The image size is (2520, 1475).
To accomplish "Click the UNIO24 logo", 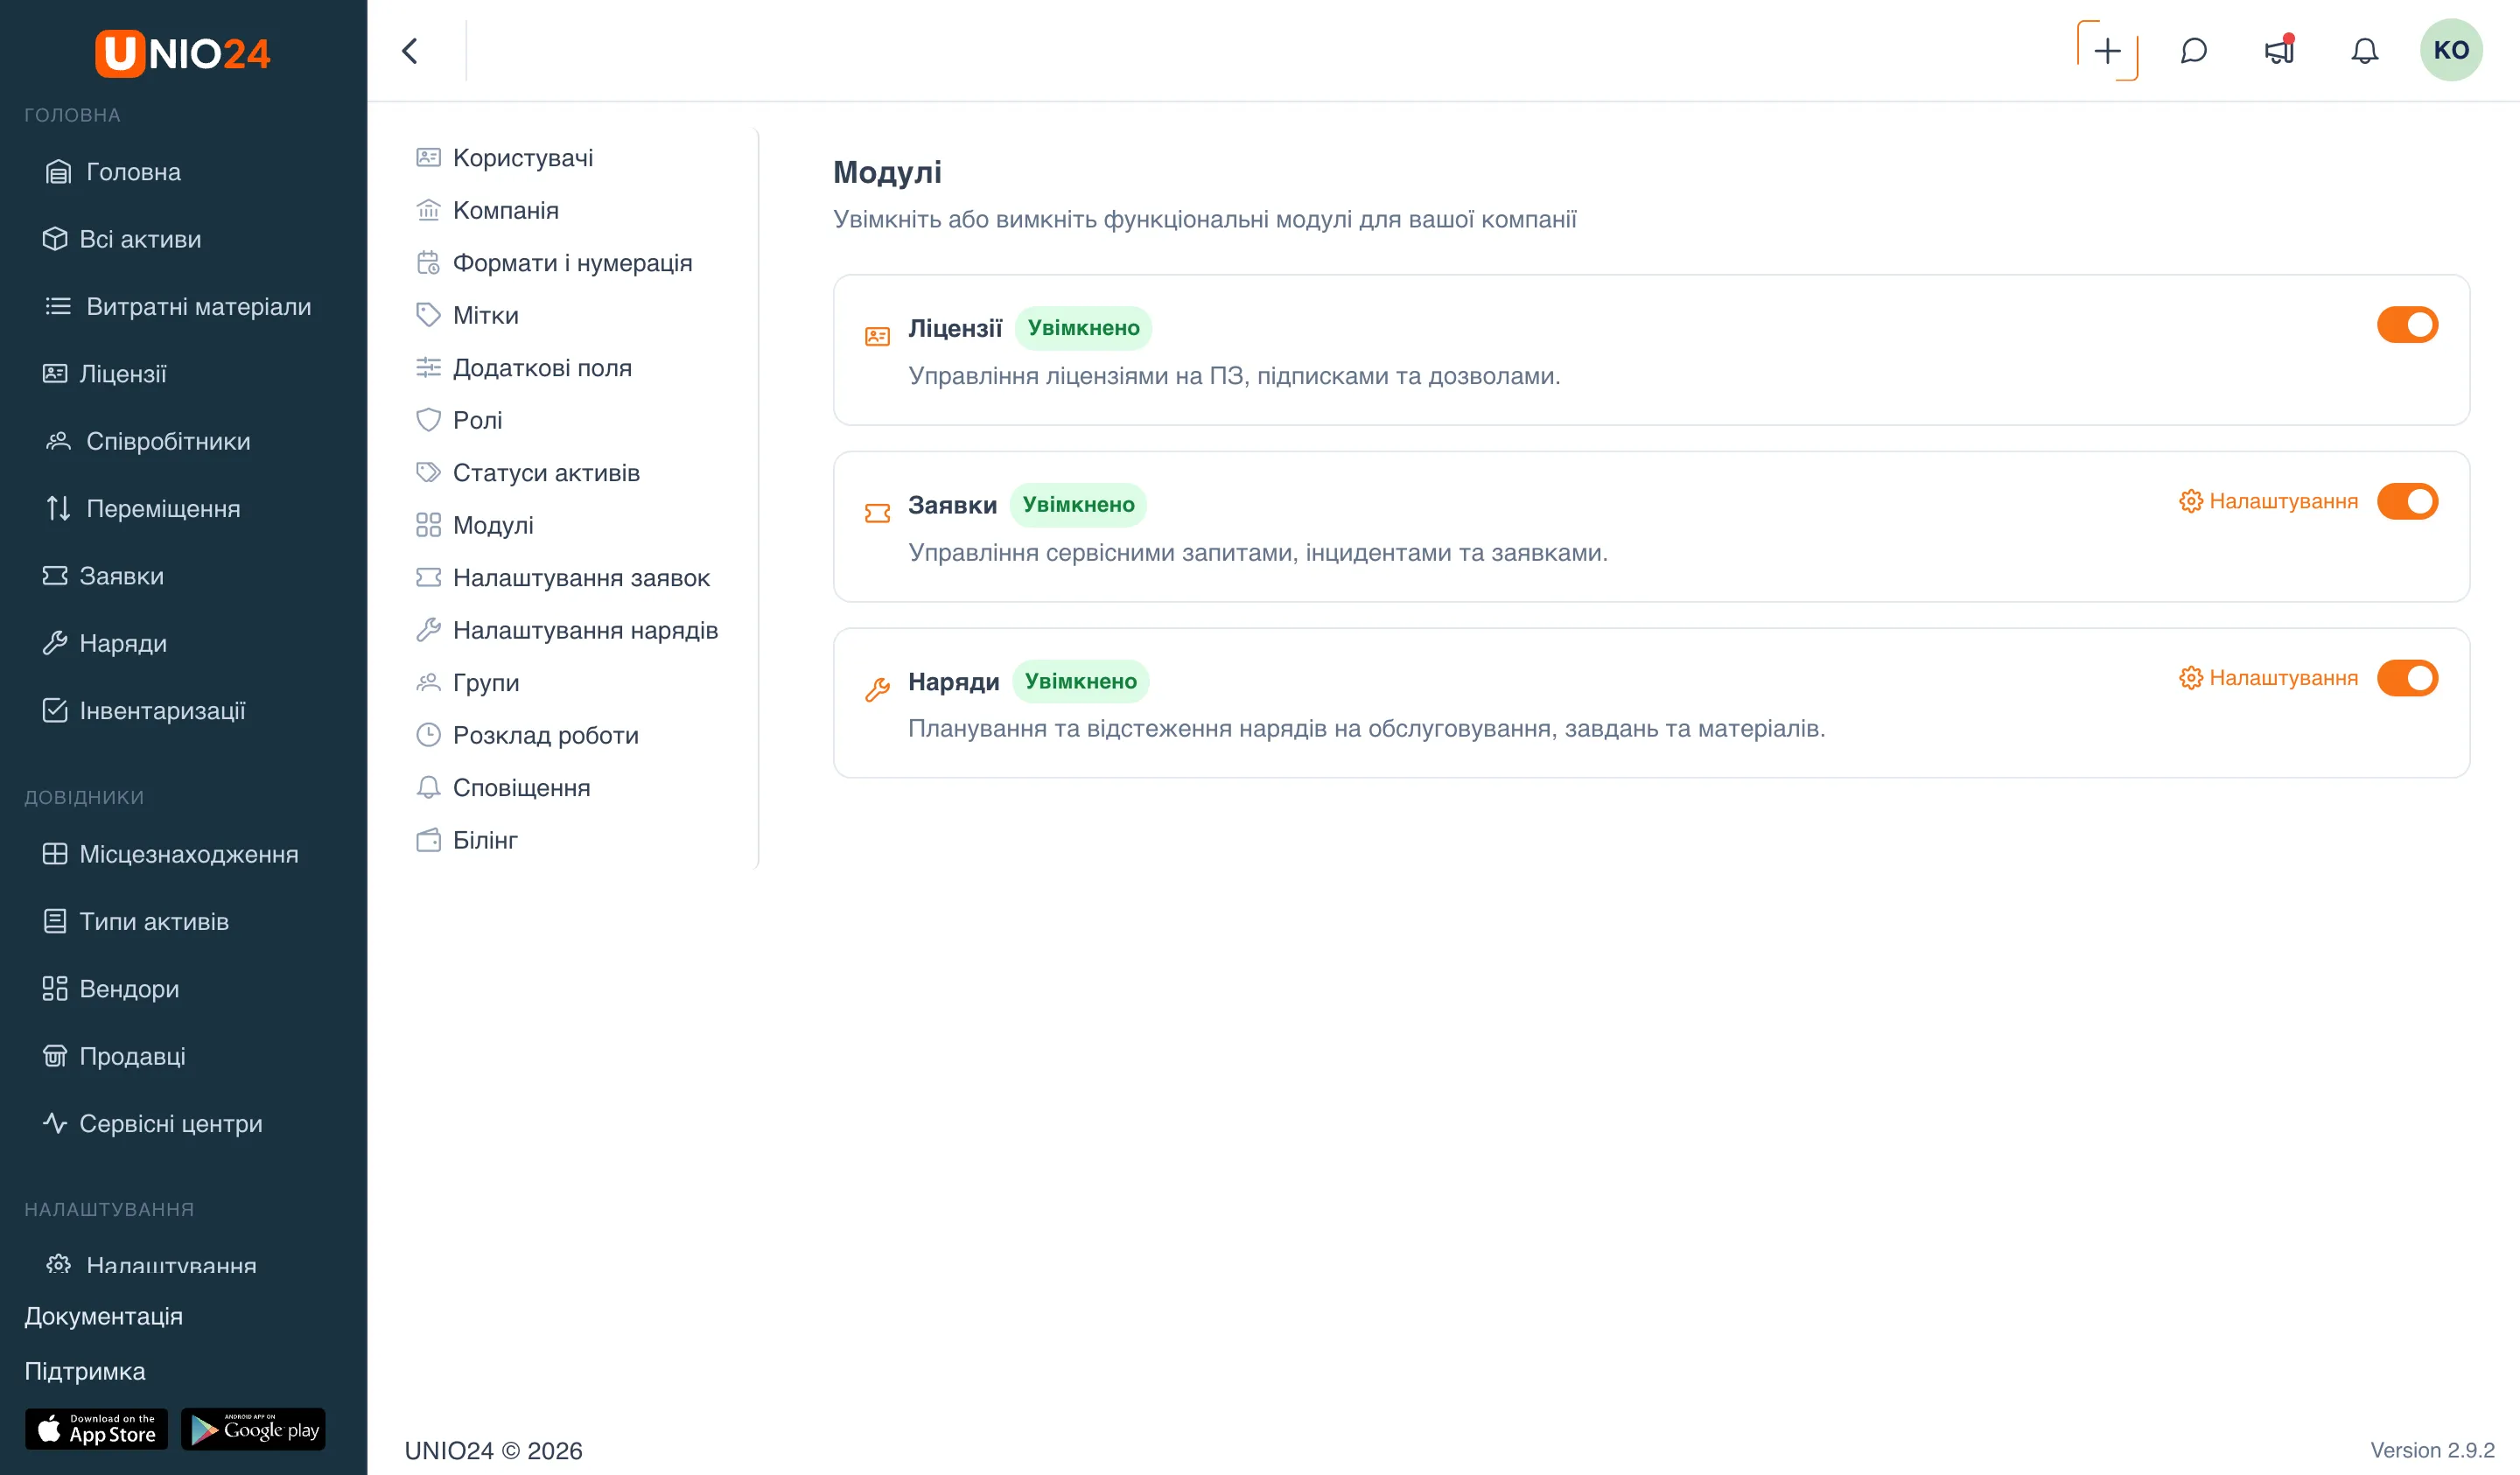I will point(183,53).
